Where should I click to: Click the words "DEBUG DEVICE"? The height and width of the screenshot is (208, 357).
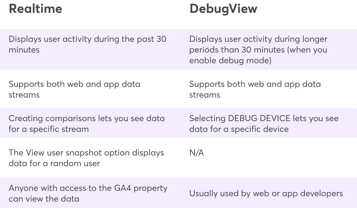point(259,118)
